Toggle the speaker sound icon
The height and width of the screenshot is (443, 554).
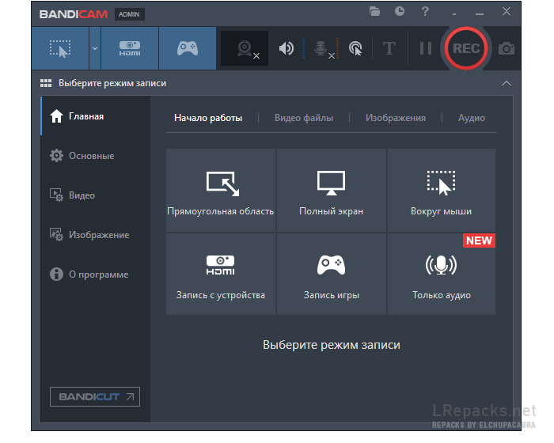click(286, 48)
